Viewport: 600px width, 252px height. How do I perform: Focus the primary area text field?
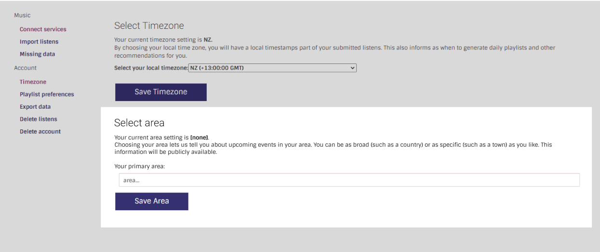[349, 180]
